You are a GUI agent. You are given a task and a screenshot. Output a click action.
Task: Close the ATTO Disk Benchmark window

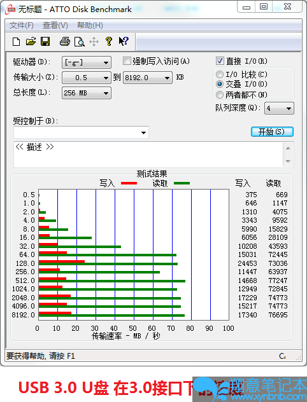click(287, 7)
